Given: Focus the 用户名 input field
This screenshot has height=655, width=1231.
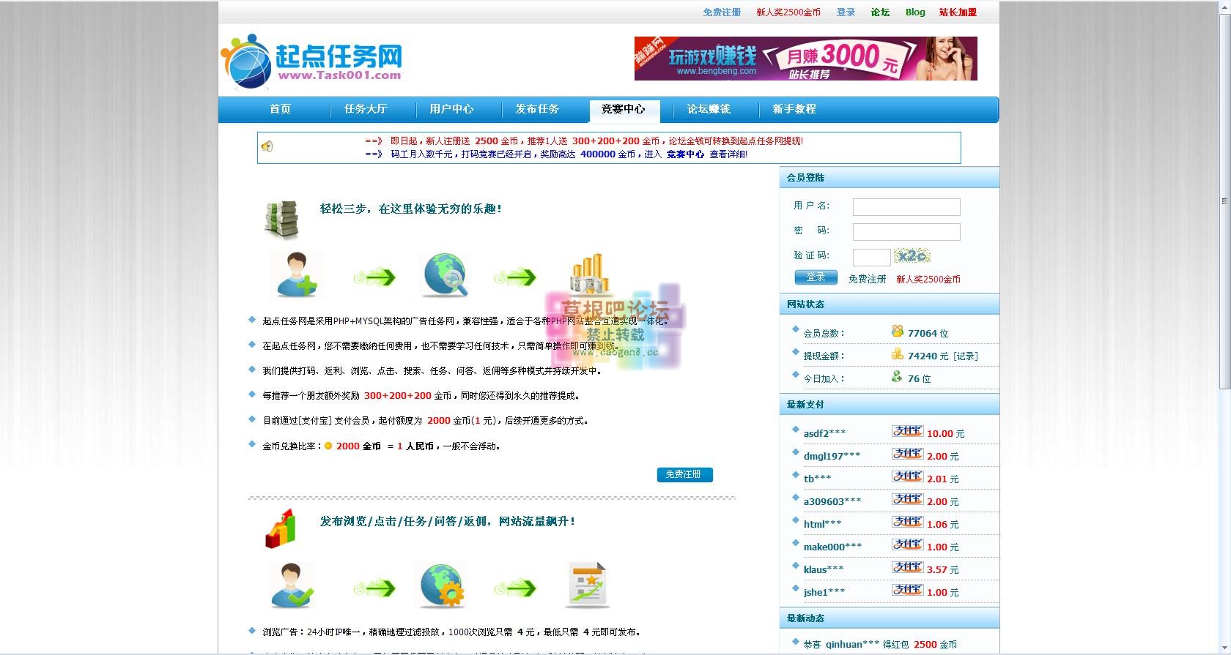Looking at the screenshot, I should [906, 207].
